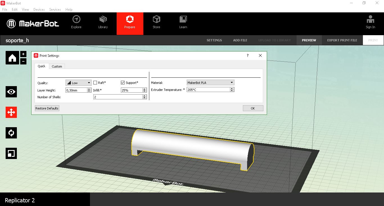The height and width of the screenshot is (206, 384).
Task: Enable the Raft checkbox
Action: pos(95,83)
